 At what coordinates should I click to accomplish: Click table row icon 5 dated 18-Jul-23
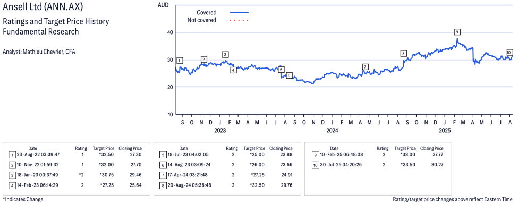click(163, 154)
